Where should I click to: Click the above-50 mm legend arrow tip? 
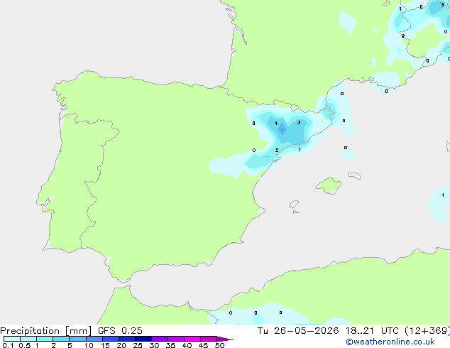[225, 339]
